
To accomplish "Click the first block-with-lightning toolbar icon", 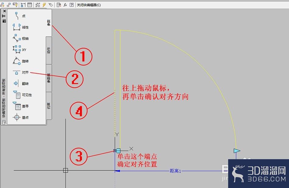I will coord(2,5).
